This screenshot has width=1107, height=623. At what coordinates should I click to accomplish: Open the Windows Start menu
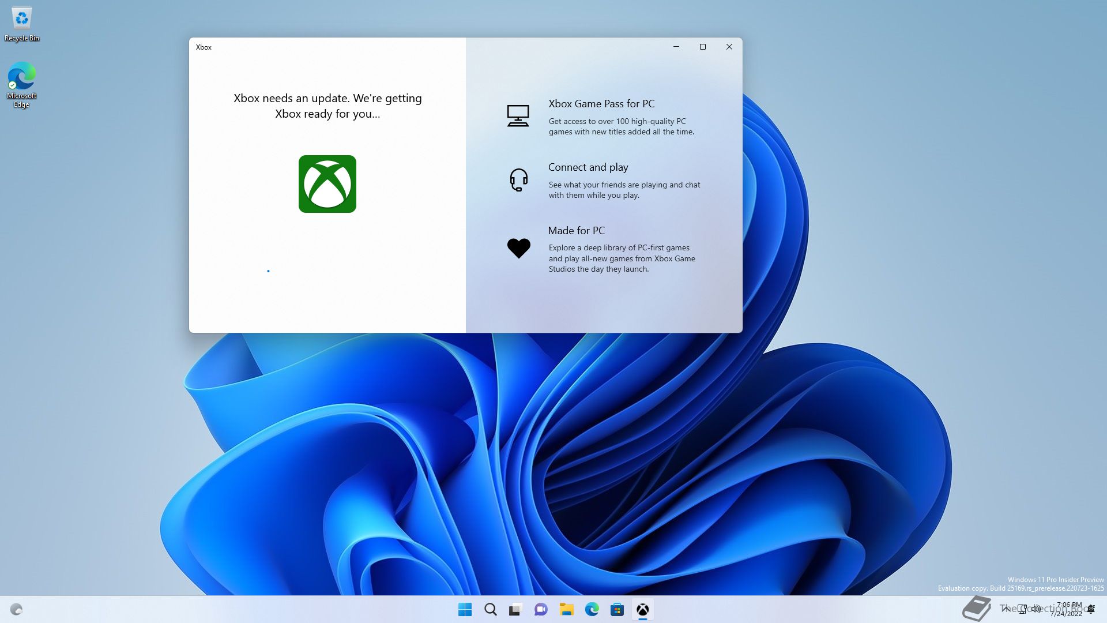pos(465,609)
